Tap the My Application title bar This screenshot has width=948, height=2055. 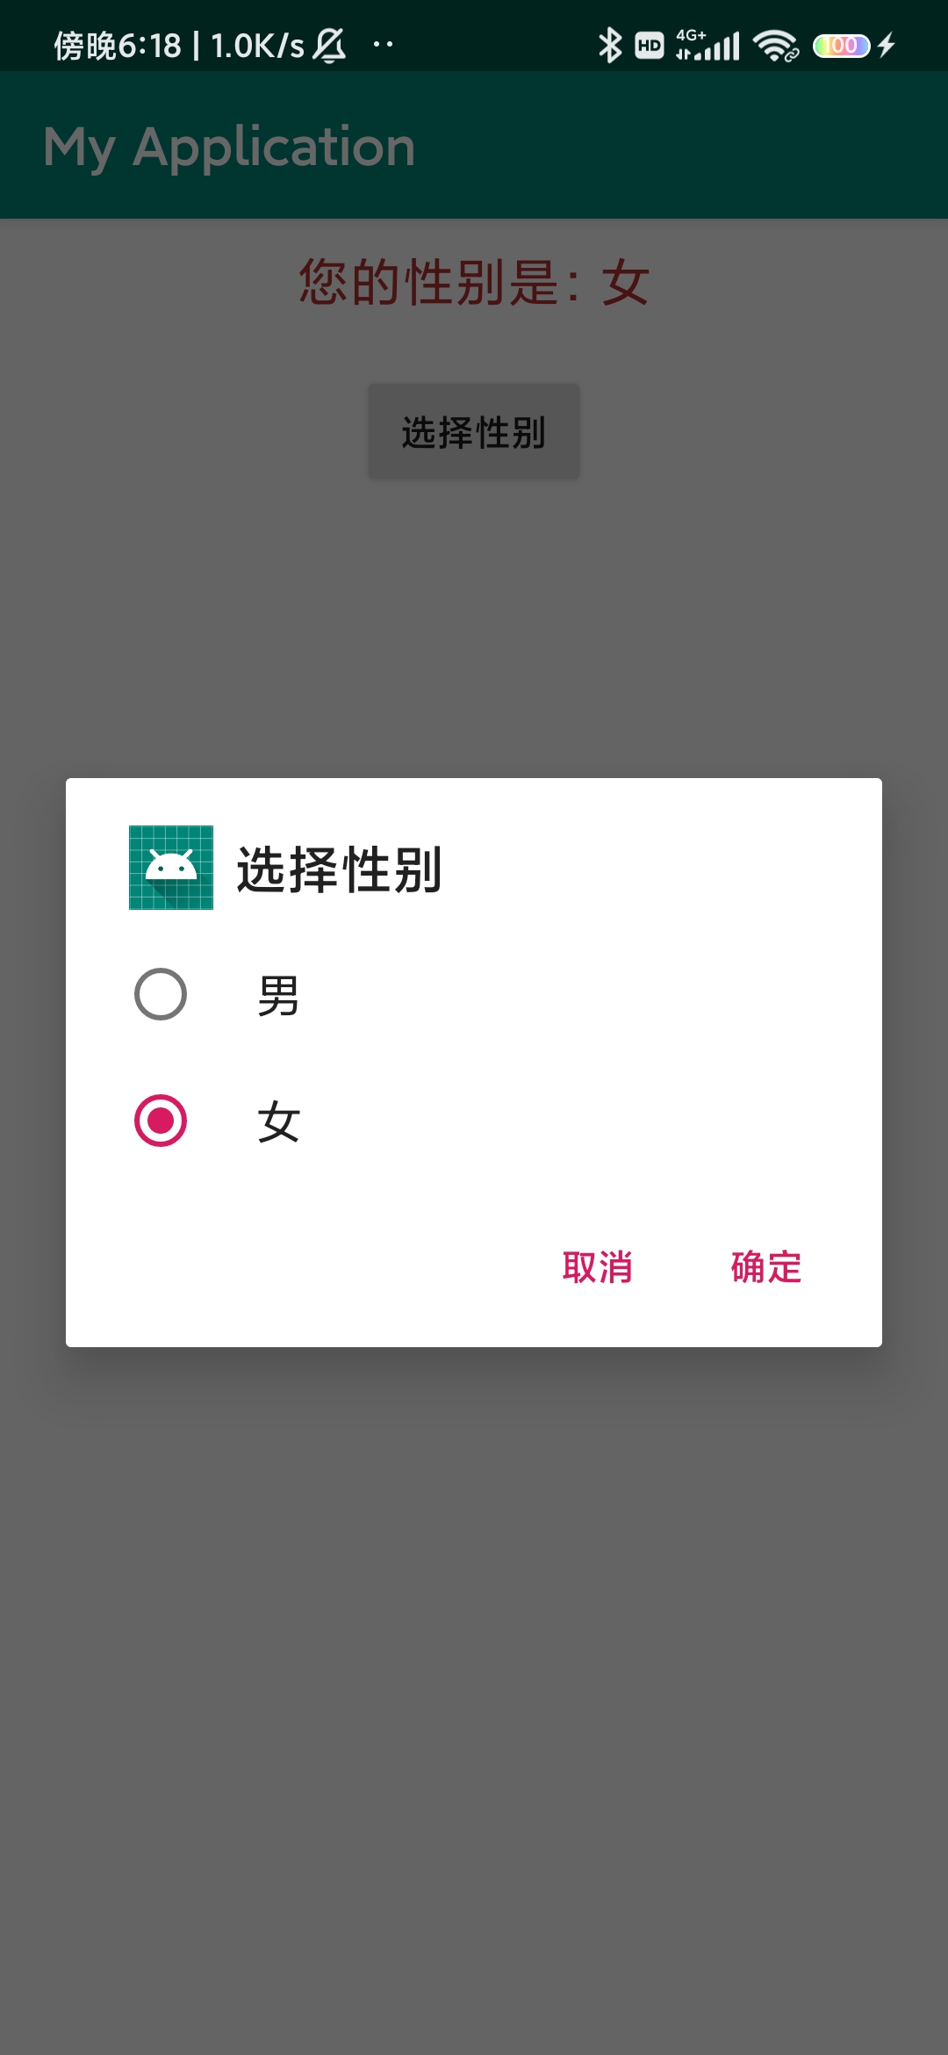pyautogui.click(x=474, y=145)
